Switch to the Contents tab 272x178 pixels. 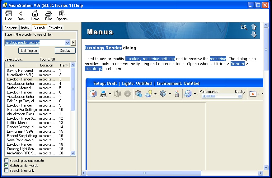point(11,28)
